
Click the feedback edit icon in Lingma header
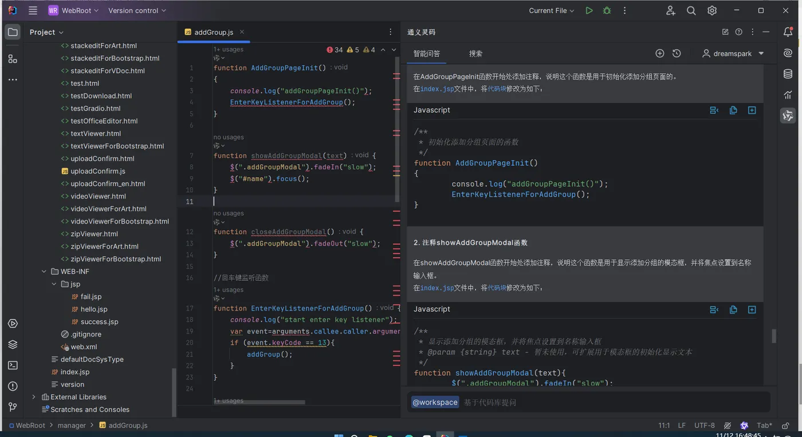725,32
